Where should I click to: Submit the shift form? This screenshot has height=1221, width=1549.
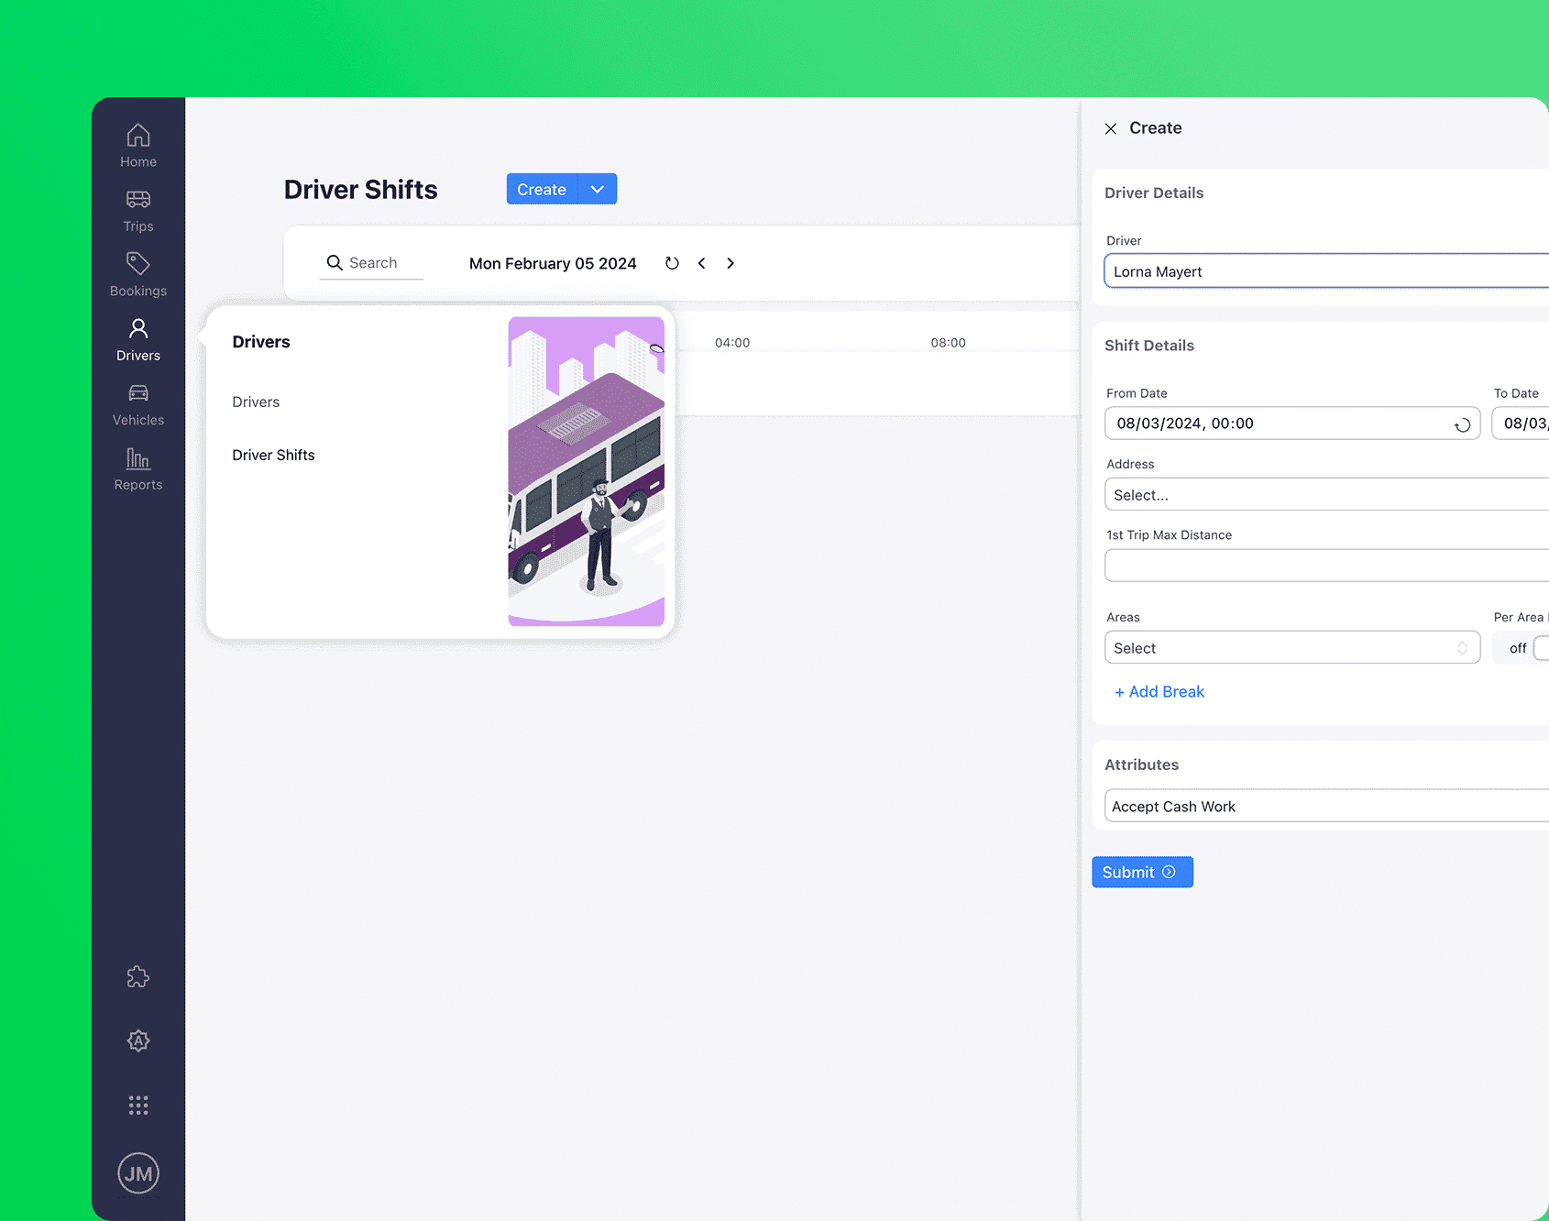click(1142, 873)
